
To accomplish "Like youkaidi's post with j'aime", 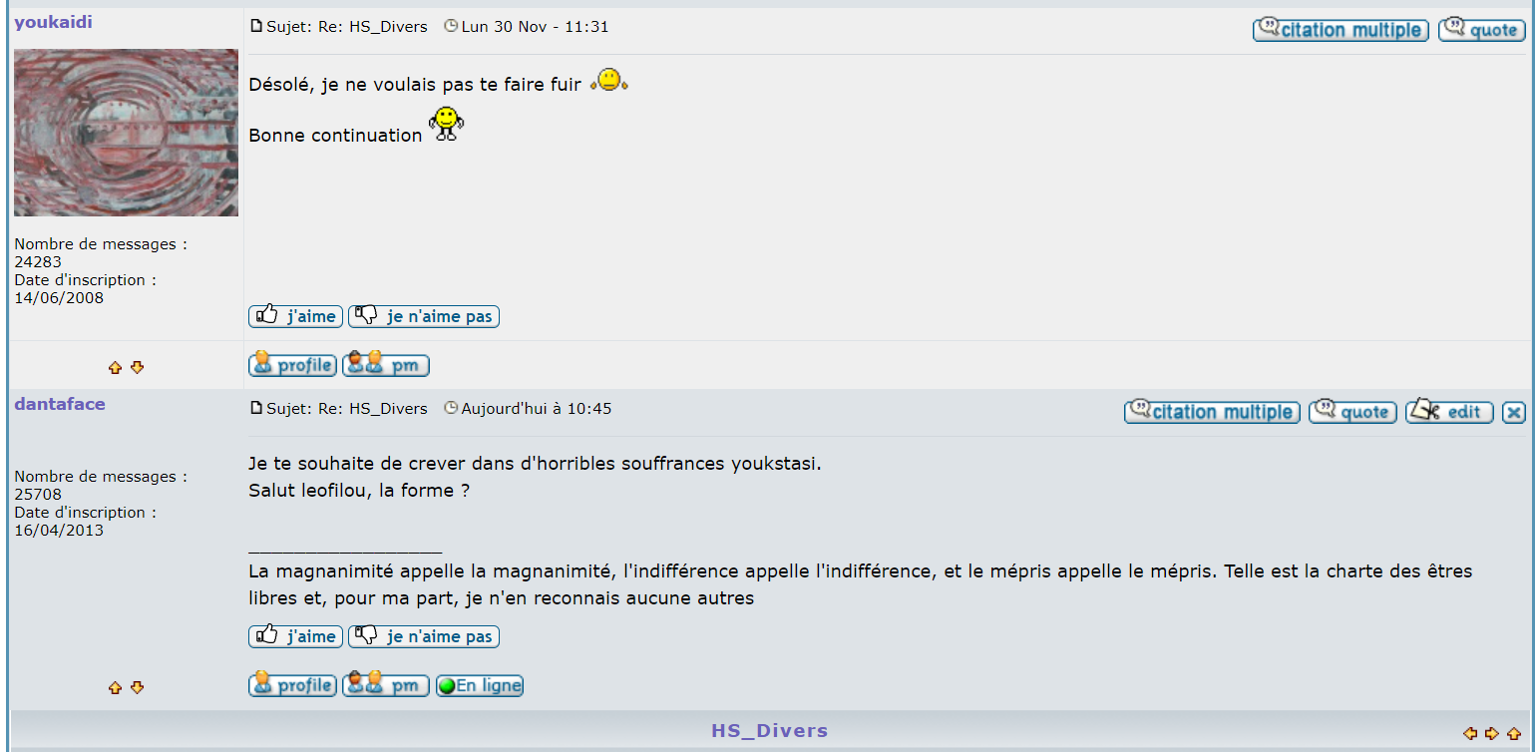I will 295,316.
